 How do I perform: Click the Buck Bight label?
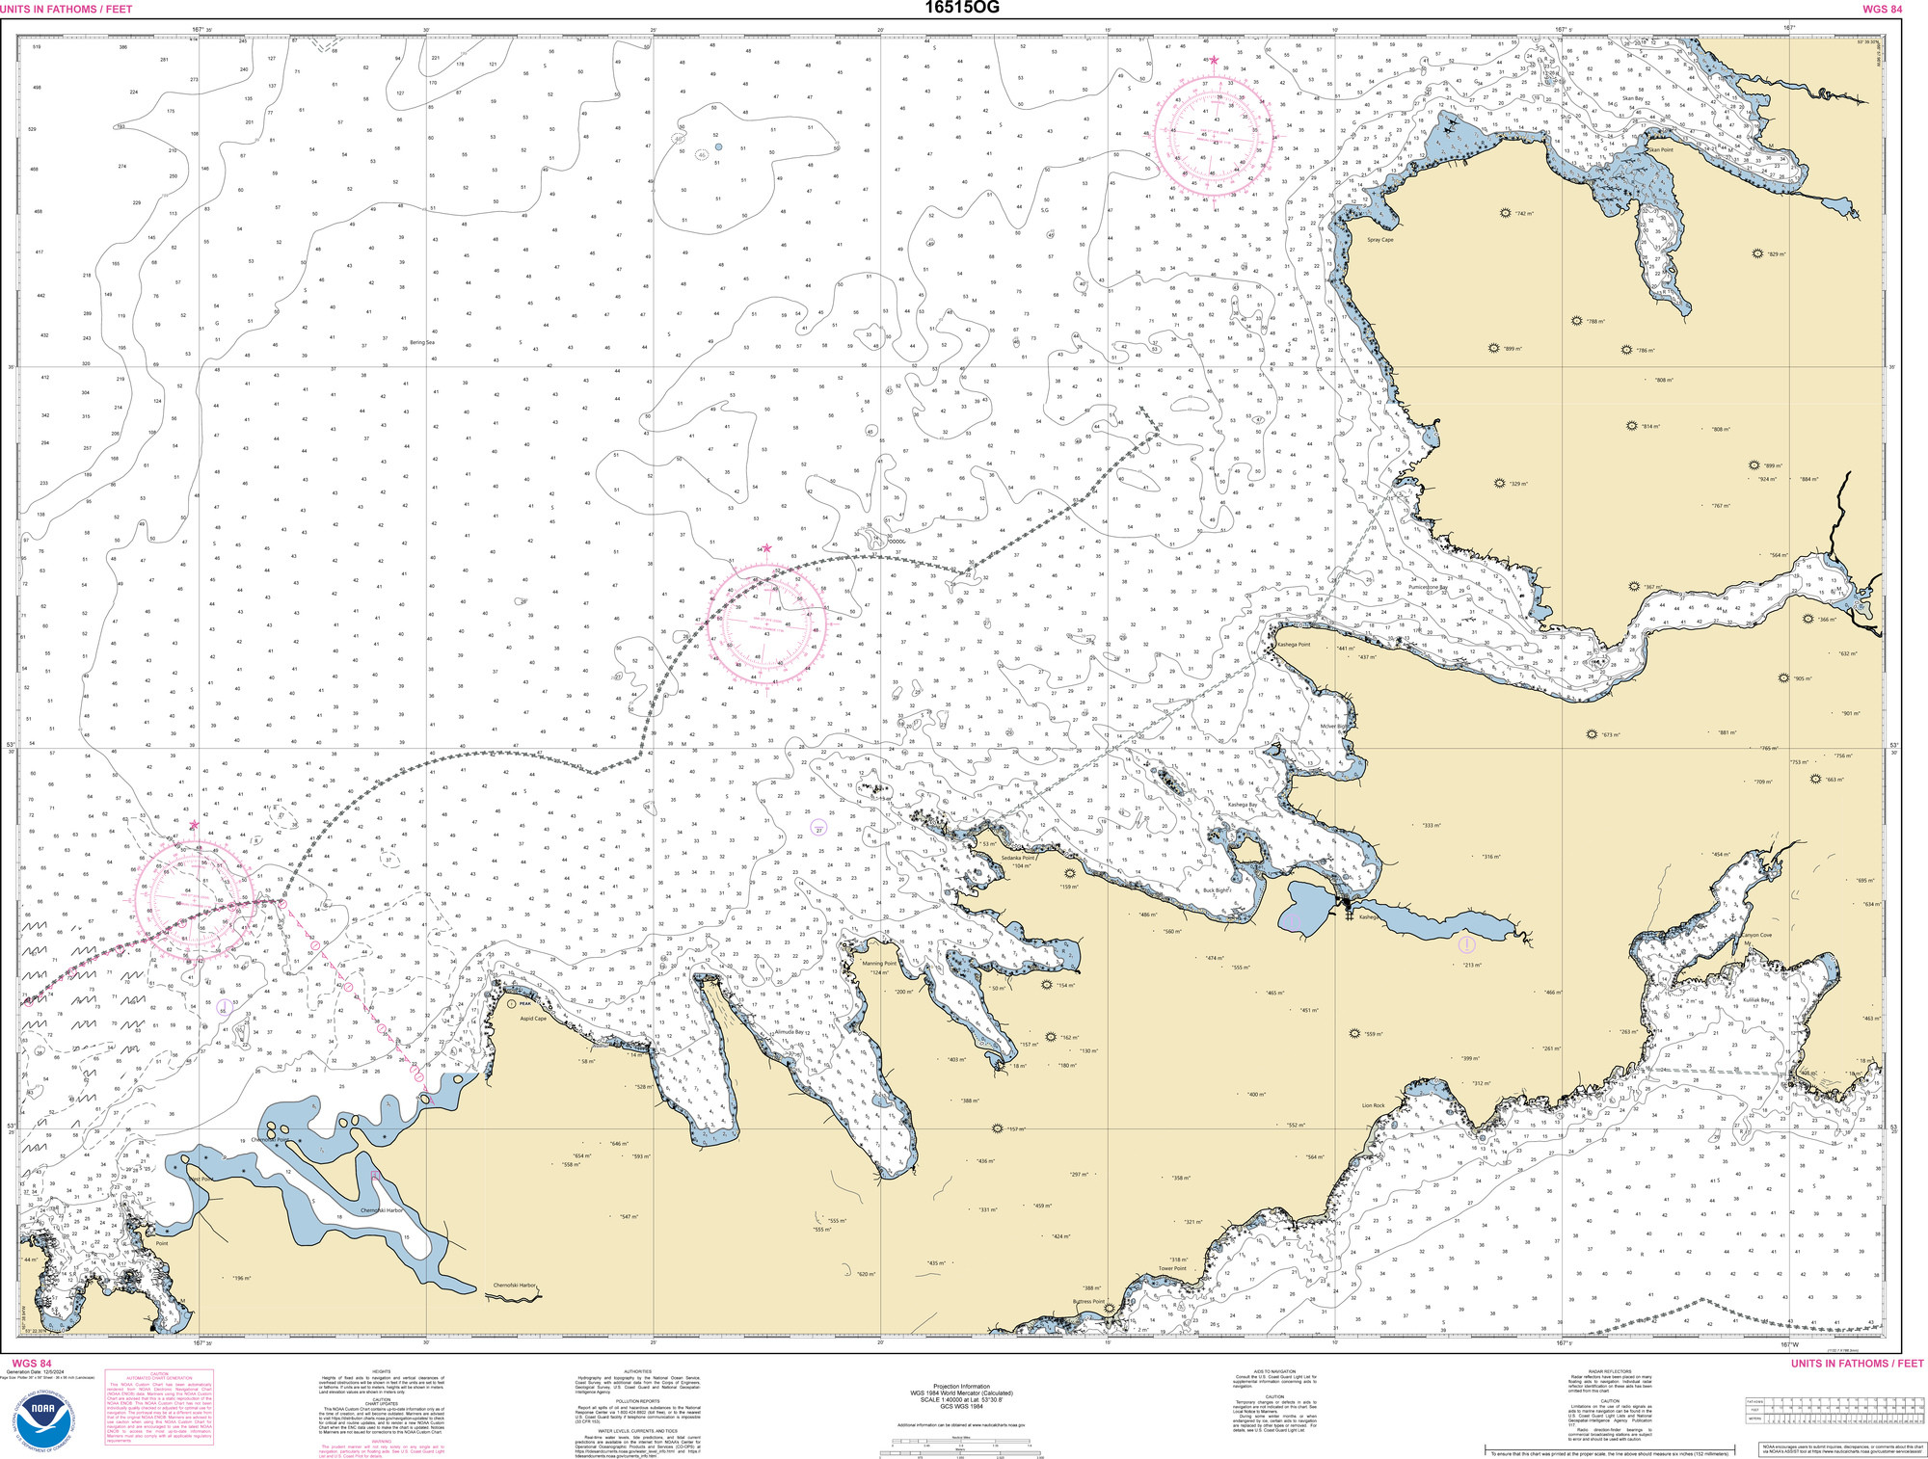pos(1216,890)
